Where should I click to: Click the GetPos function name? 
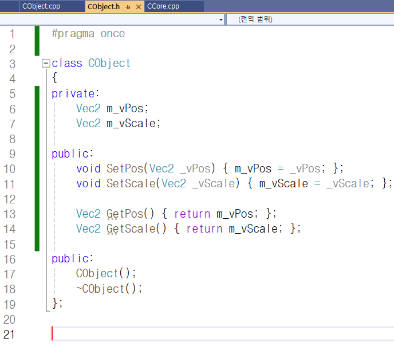click(x=125, y=214)
